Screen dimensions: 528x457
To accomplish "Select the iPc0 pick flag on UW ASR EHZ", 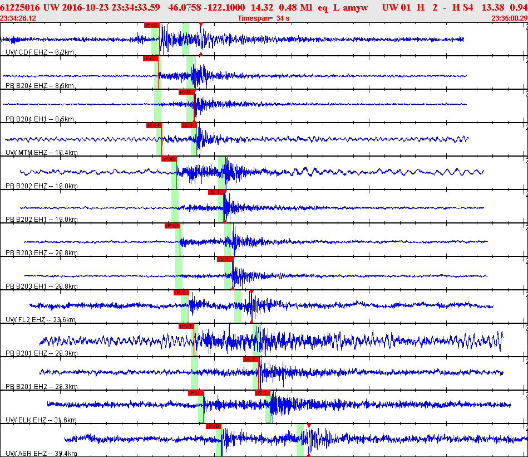I will point(214,426).
